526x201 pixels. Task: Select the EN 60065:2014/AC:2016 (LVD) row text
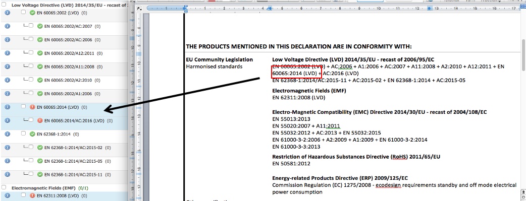74,120
